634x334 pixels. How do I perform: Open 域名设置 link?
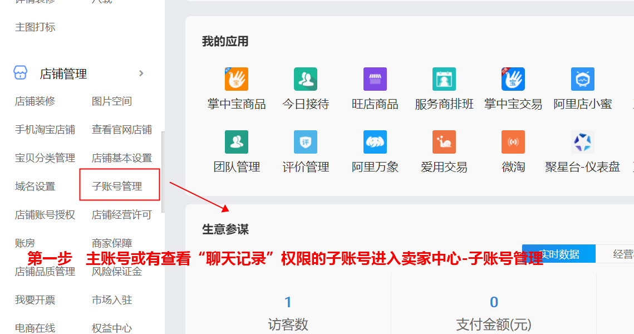pos(35,186)
